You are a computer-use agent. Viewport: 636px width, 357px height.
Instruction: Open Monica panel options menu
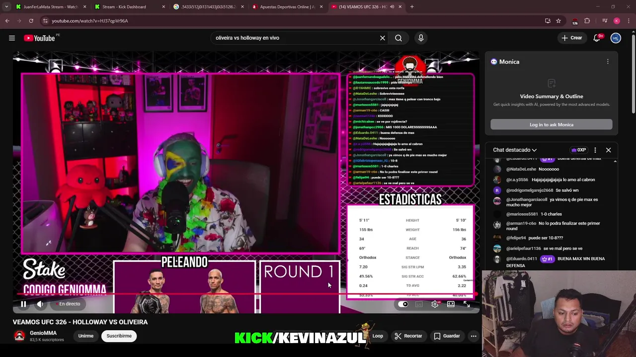608,61
